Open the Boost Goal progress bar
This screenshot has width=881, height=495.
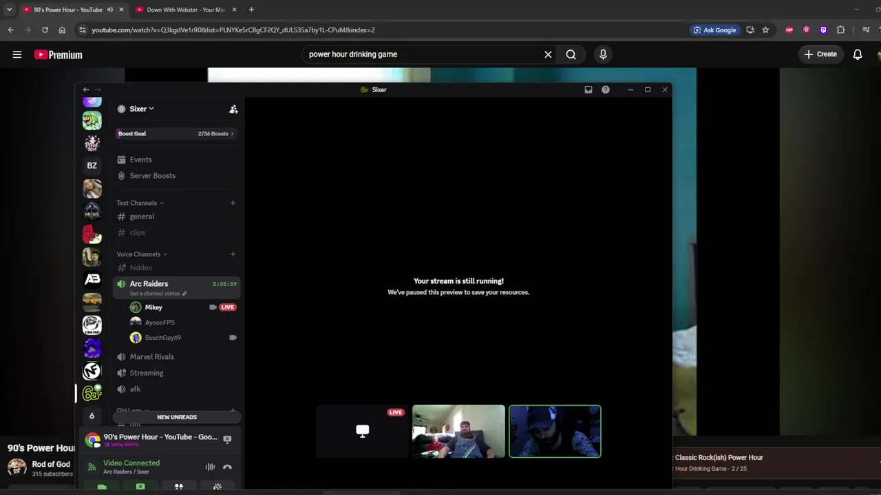tap(176, 133)
